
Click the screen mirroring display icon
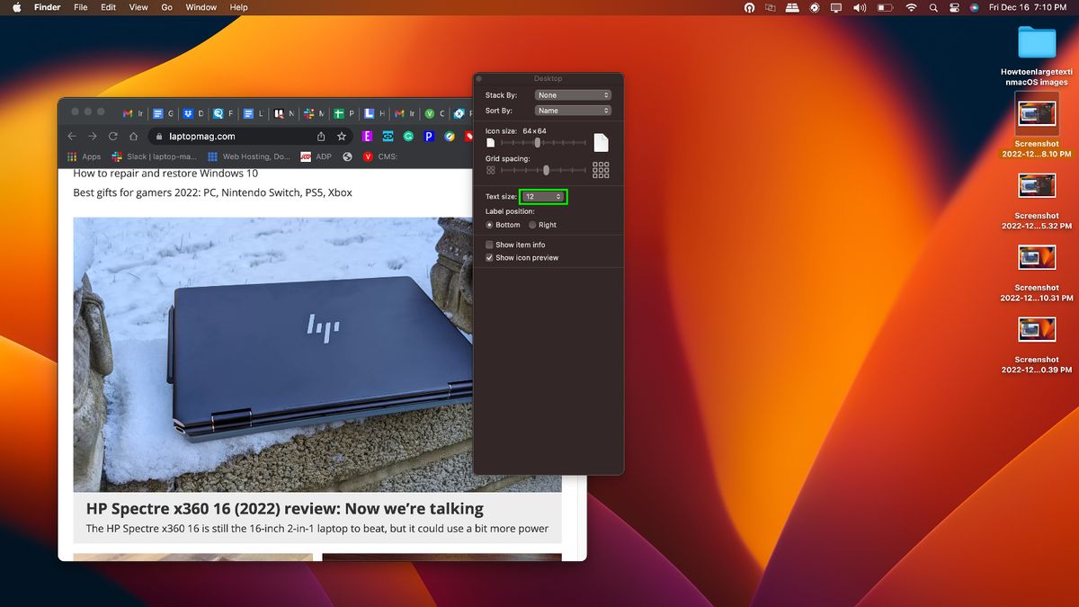[836, 7]
